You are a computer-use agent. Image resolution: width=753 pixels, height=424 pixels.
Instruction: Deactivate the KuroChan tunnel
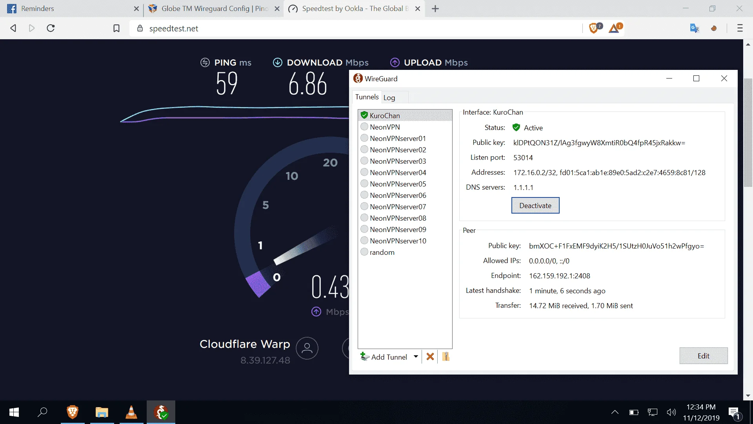535,205
